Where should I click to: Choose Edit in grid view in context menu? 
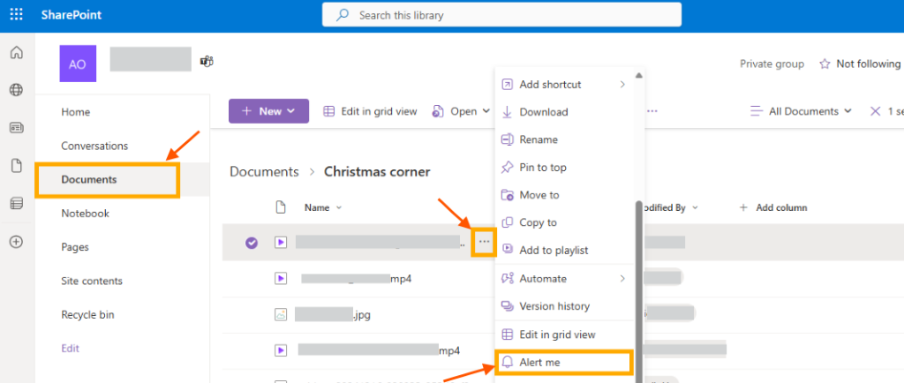click(564, 334)
